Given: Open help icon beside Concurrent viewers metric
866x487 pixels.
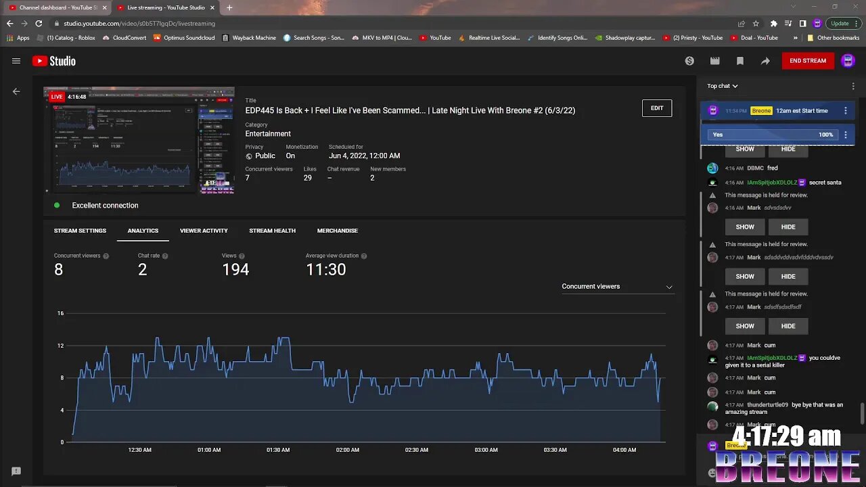Looking at the screenshot, I should pyautogui.click(x=106, y=256).
